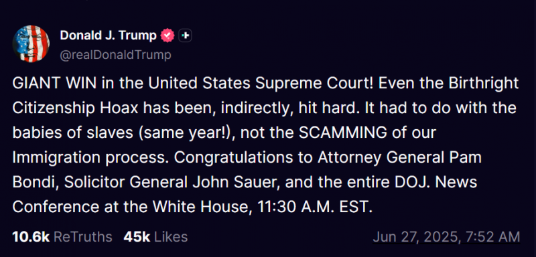Viewport: 536px width, 257px height.
Task: View the 45k Likes count
Action: point(155,237)
